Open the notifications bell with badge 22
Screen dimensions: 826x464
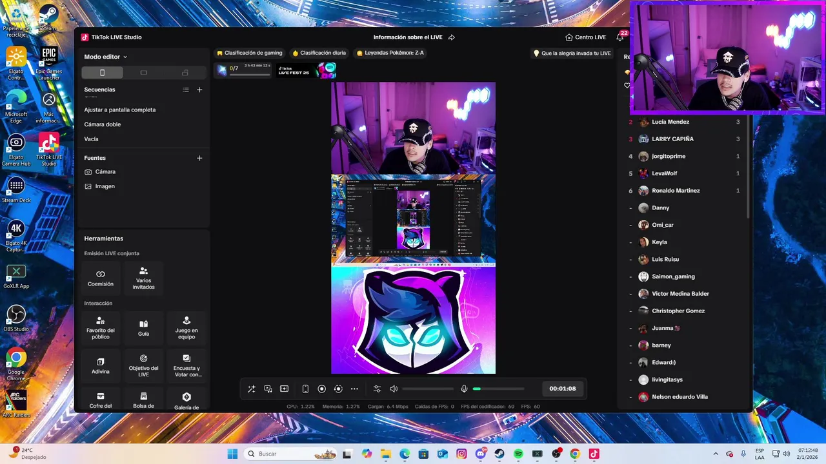coord(621,37)
